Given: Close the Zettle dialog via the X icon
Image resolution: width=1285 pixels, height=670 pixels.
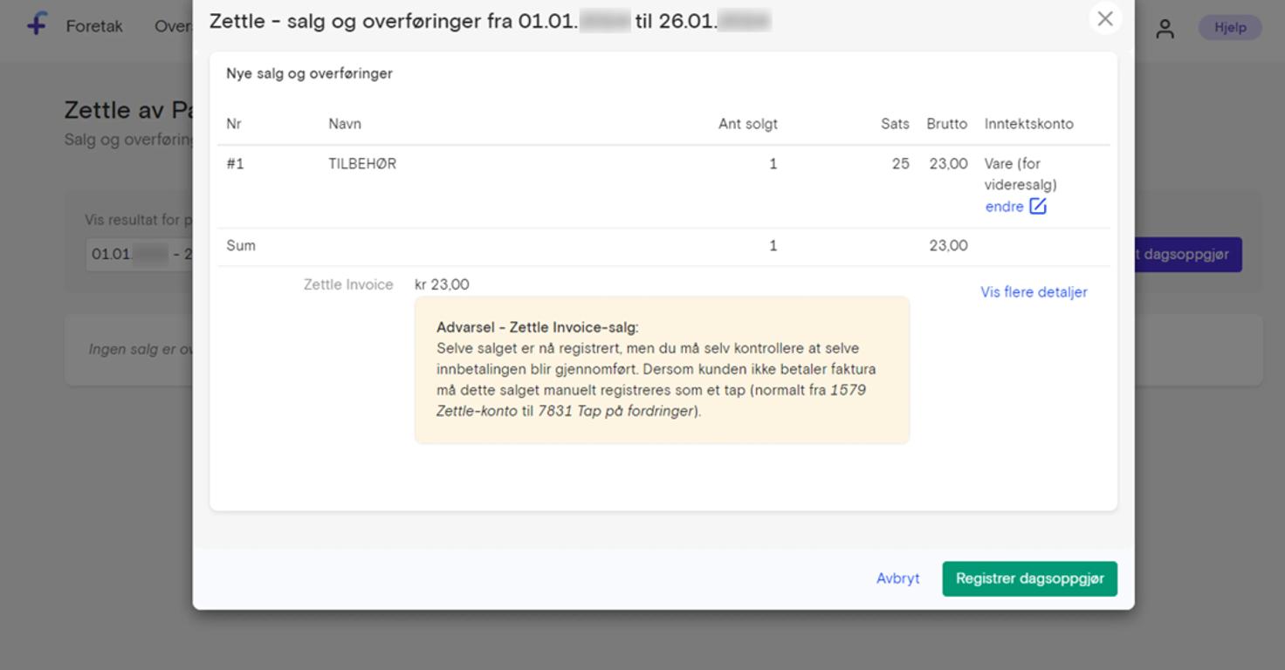Looking at the screenshot, I should [x=1105, y=18].
